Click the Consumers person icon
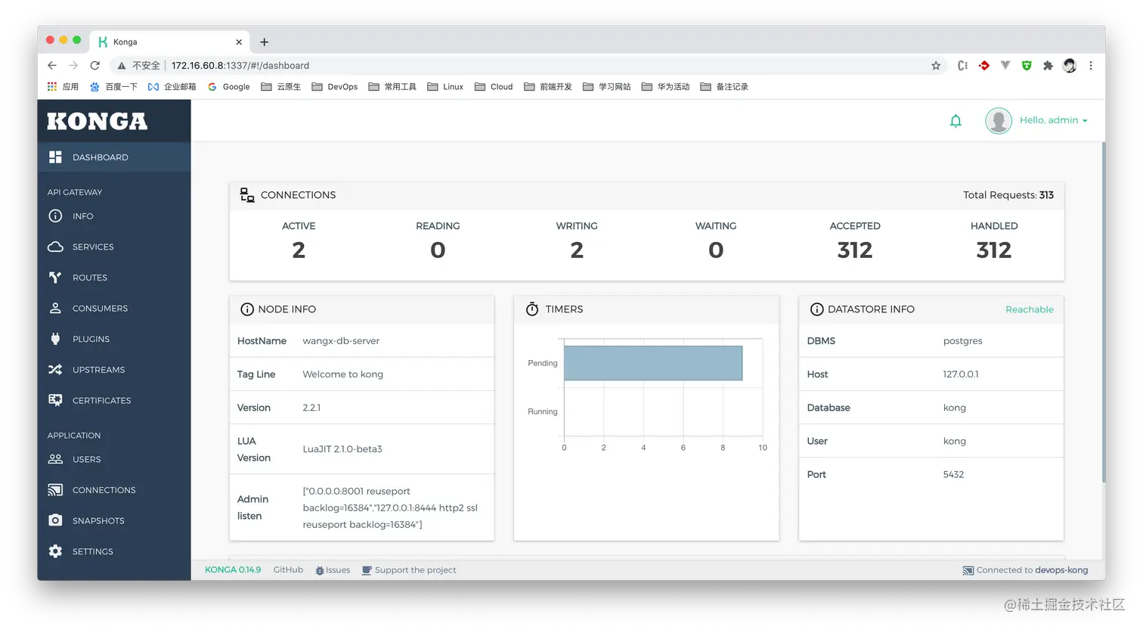 pyautogui.click(x=55, y=308)
